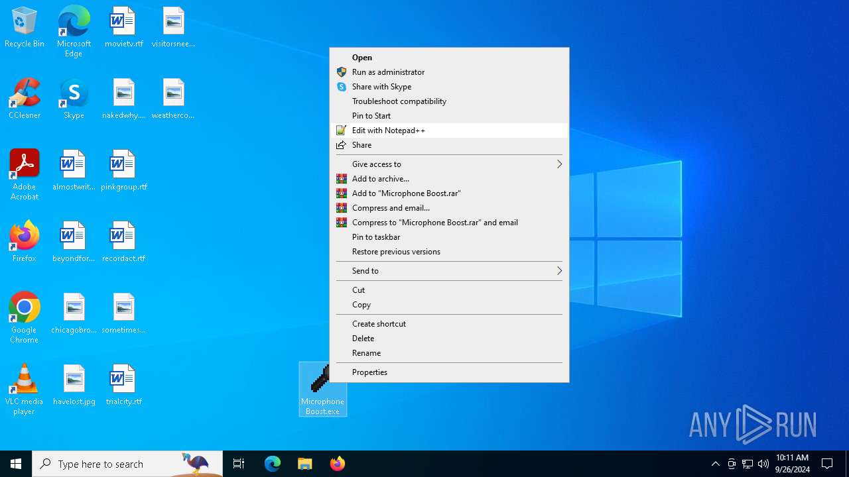
Task: Choose Run as administrator
Action: coord(449,72)
